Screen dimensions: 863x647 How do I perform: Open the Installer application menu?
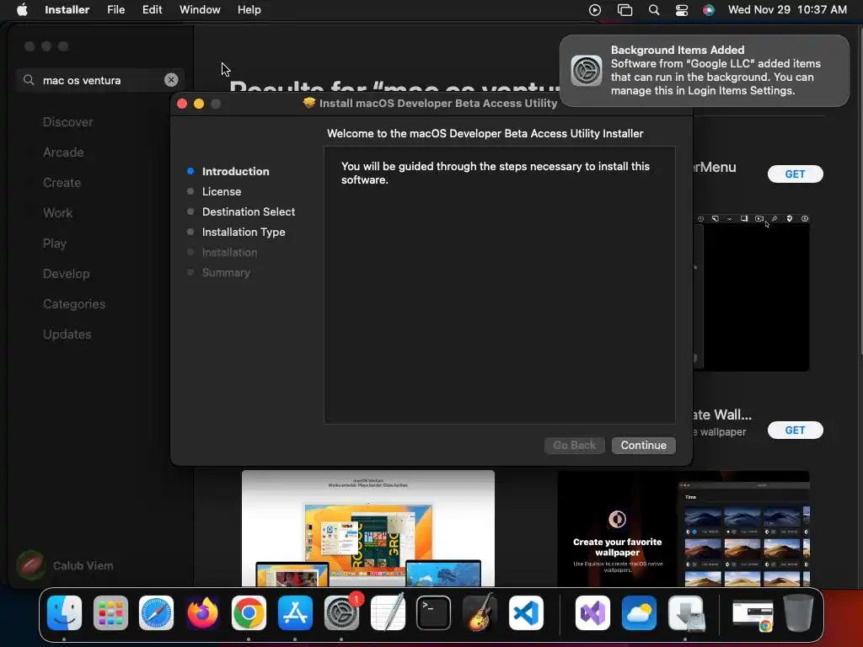67,10
